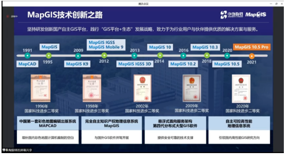Click the 2014 year text on timeline
Screen dimensions: 285x155
pyautogui.click(x=159, y=61)
